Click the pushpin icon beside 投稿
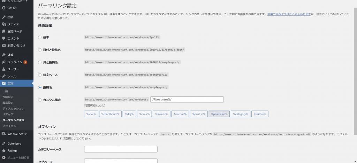The width and height of the screenshot is (357, 163). click(3, 17)
